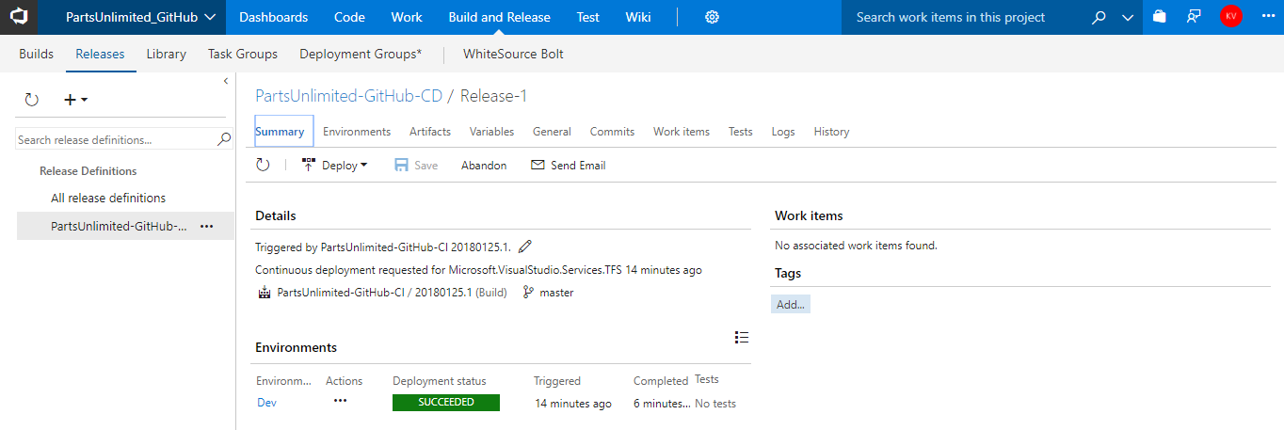Open ellipsis menu for PartsUnlimited-GitHub definition
Viewport: 1284px width, 430px height.
(x=207, y=226)
